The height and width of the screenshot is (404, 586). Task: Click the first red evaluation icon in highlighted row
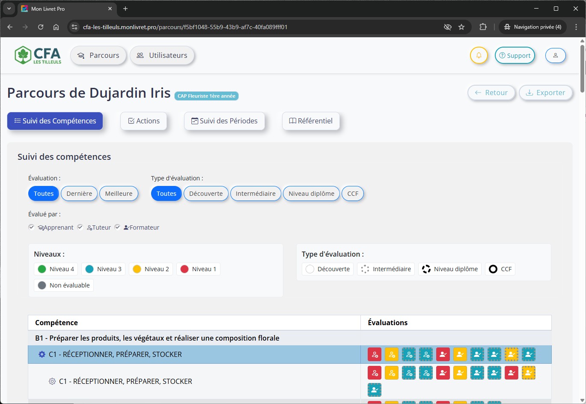coord(375,354)
